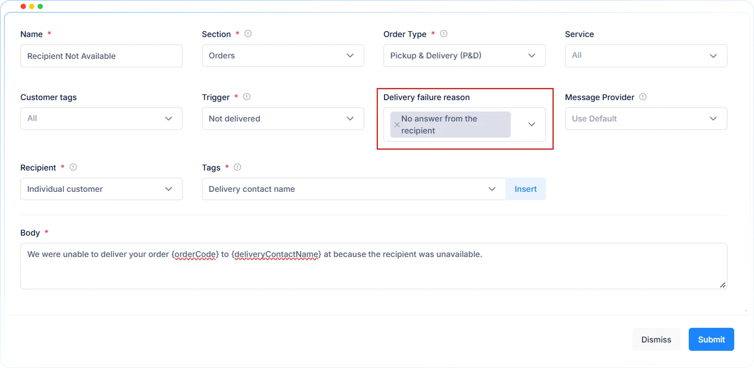Click the Name field 'Recipient Not Available'
Viewport: 754px width, 368px height.
click(x=101, y=56)
